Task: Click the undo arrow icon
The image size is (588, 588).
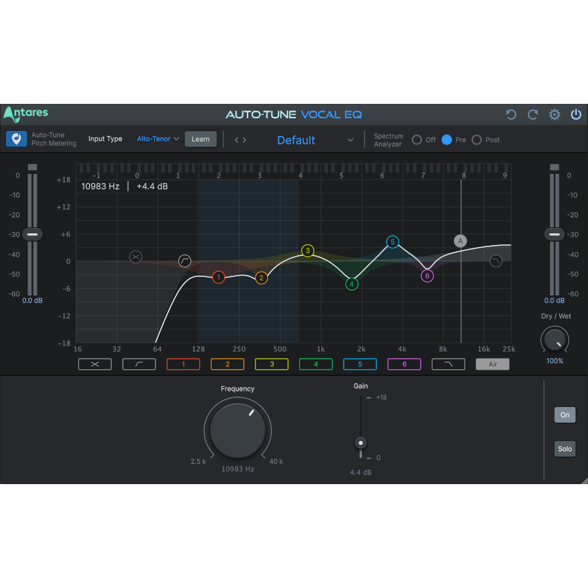Action: click(x=511, y=114)
